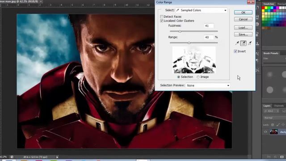This screenshot has width=286, height=161.
Task: Select the Background layer thumbnail
Action: 273,132
